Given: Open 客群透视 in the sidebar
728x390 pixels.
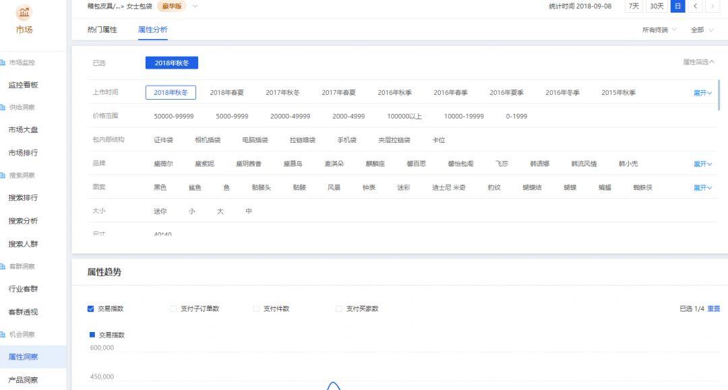Looking at the screenshot, I should (x=23, y=312).
